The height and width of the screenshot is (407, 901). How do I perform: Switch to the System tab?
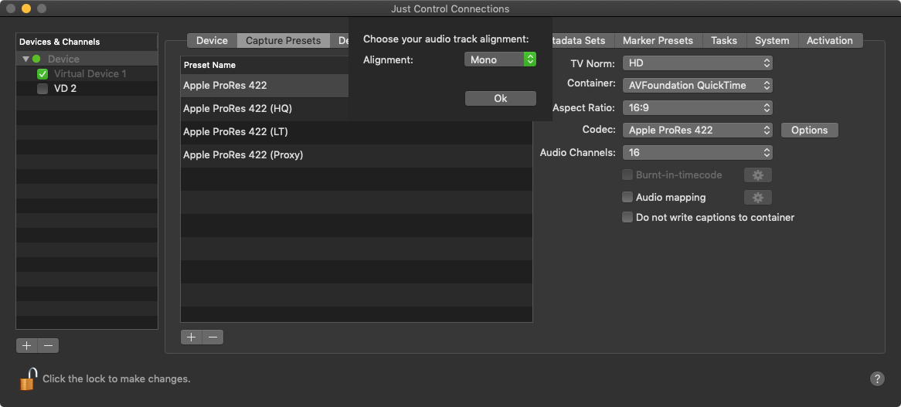click(x=772, y=41)
